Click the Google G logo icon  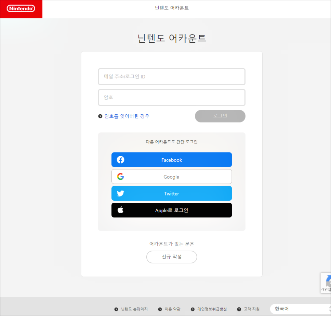121,176
